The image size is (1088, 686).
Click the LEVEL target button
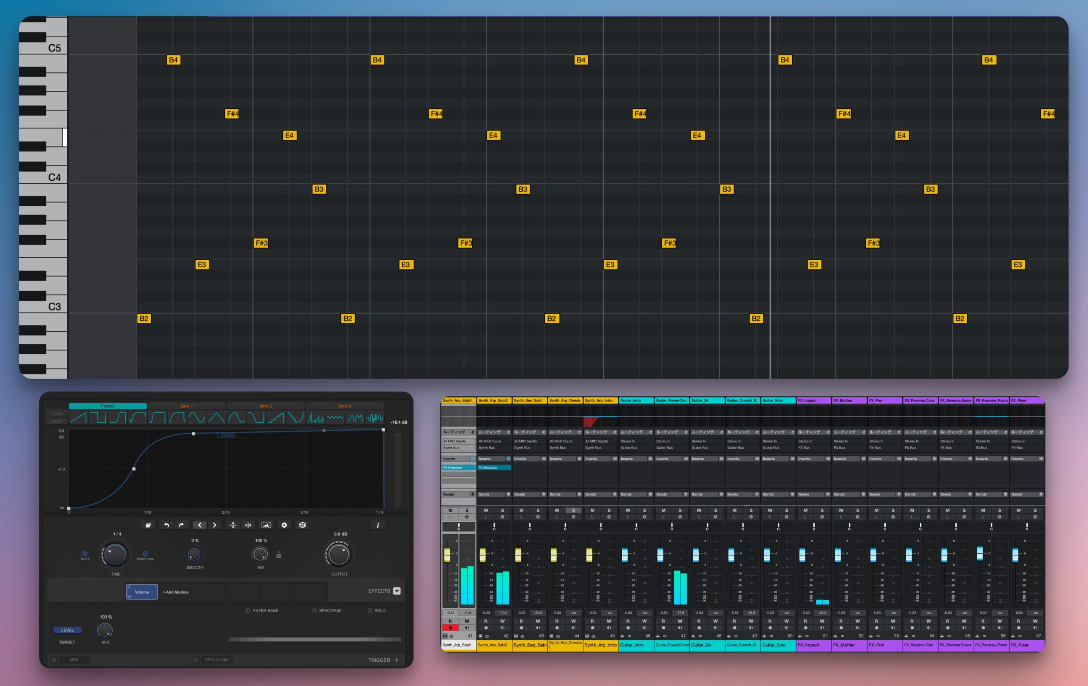click(x=67, y=630)
